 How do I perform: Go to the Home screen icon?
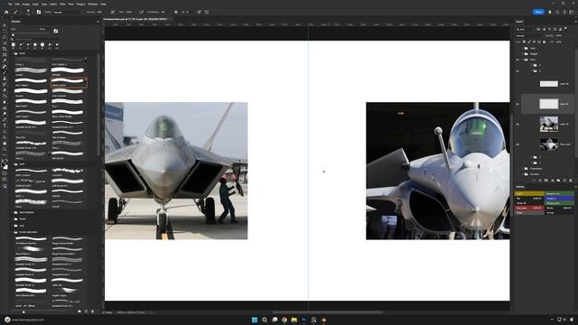click(6, 12)
